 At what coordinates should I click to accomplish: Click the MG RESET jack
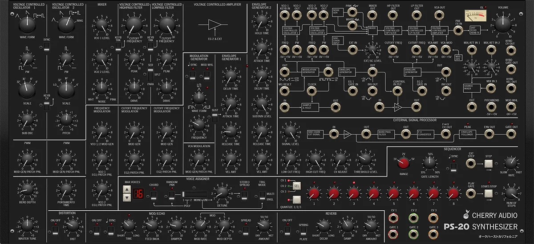point(285,92)
